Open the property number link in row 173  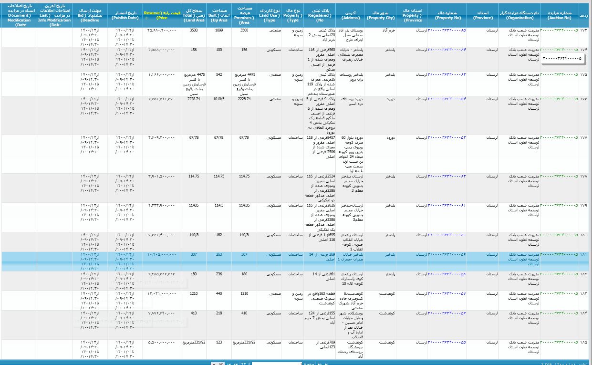[x=447, y=30]
